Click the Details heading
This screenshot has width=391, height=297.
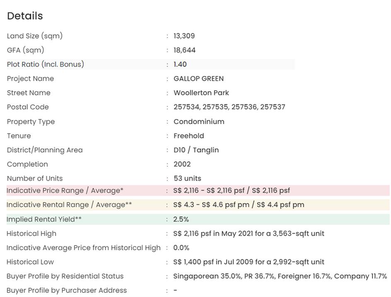pos(25,16)
